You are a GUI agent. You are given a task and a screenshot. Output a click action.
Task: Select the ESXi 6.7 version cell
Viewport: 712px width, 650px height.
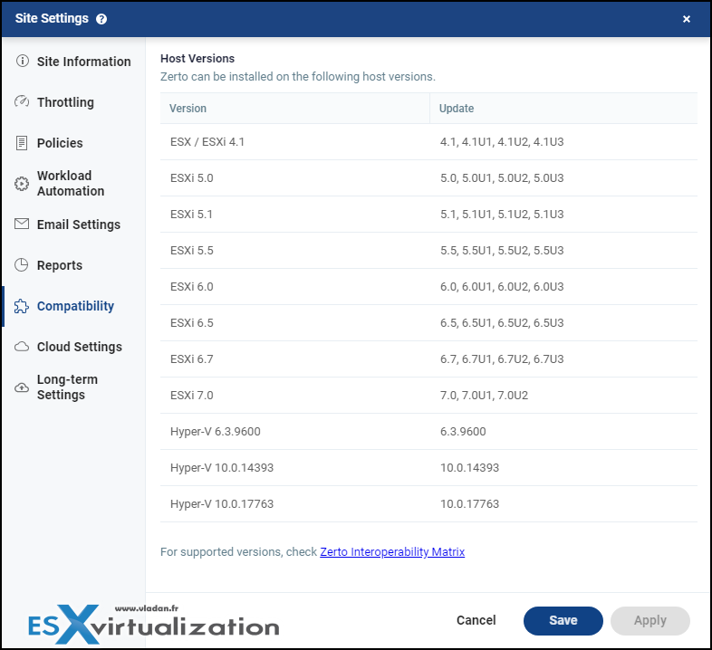(295, 359)
